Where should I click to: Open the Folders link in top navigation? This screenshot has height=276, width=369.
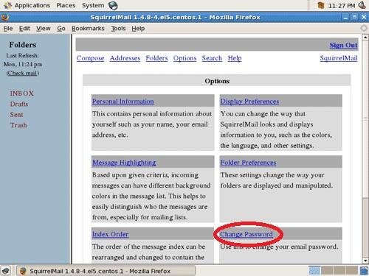[x=156, y=58]
